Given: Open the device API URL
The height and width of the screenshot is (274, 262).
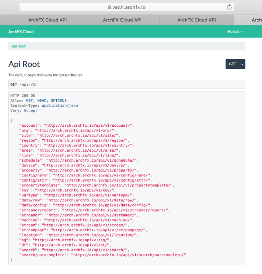Looking at the screenshot, I should pyautogui.click(x=85, y=165).
